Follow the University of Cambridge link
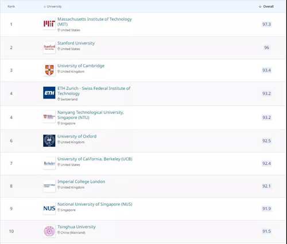Screen dimensions: 287x244 coord(81,66)
